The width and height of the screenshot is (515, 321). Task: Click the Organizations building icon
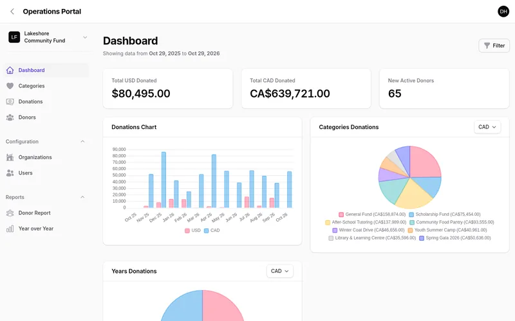pos(10,157)
